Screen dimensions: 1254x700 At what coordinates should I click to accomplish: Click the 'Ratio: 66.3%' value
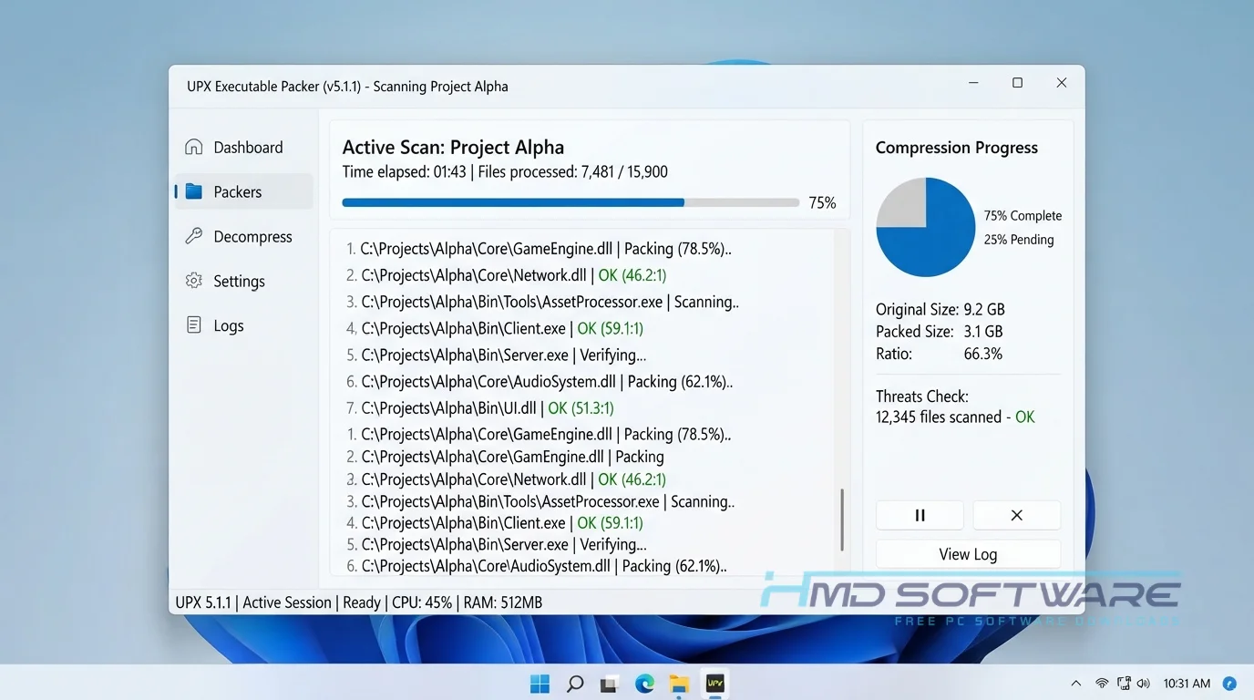coord(983,354)
